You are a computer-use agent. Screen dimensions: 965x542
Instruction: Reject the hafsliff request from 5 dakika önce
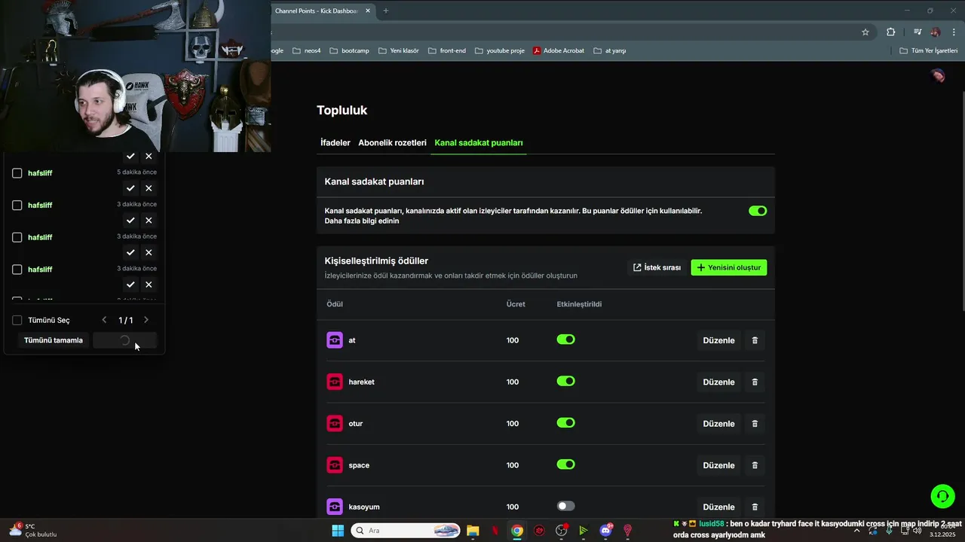(149, 188)
